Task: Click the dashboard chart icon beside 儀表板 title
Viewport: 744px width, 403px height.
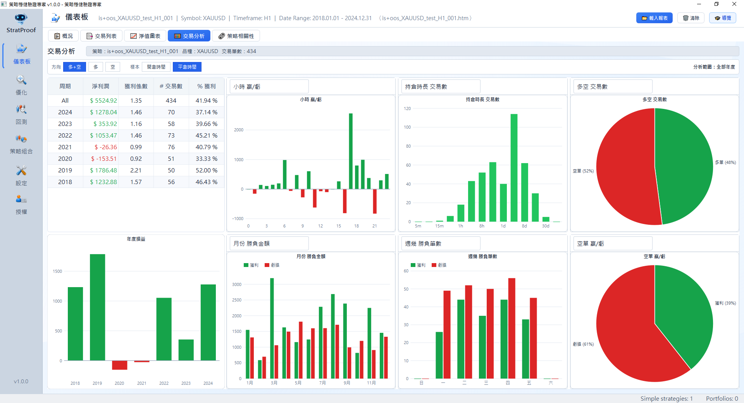Action: coord(55,18)
